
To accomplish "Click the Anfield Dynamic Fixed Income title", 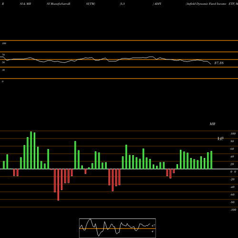I will 206,4.
